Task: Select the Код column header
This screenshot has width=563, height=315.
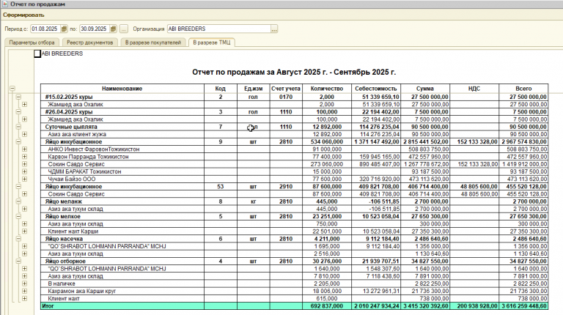Action: [221, 89]
